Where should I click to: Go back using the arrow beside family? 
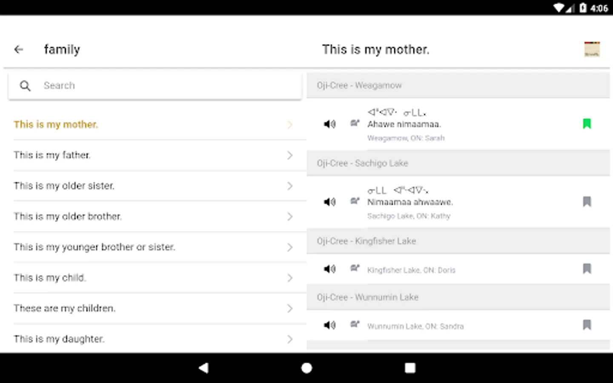coord(19,49)
